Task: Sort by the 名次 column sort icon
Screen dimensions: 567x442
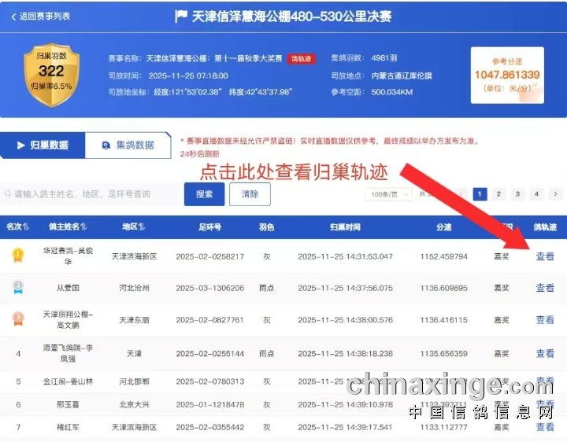Action: point(27,227)
